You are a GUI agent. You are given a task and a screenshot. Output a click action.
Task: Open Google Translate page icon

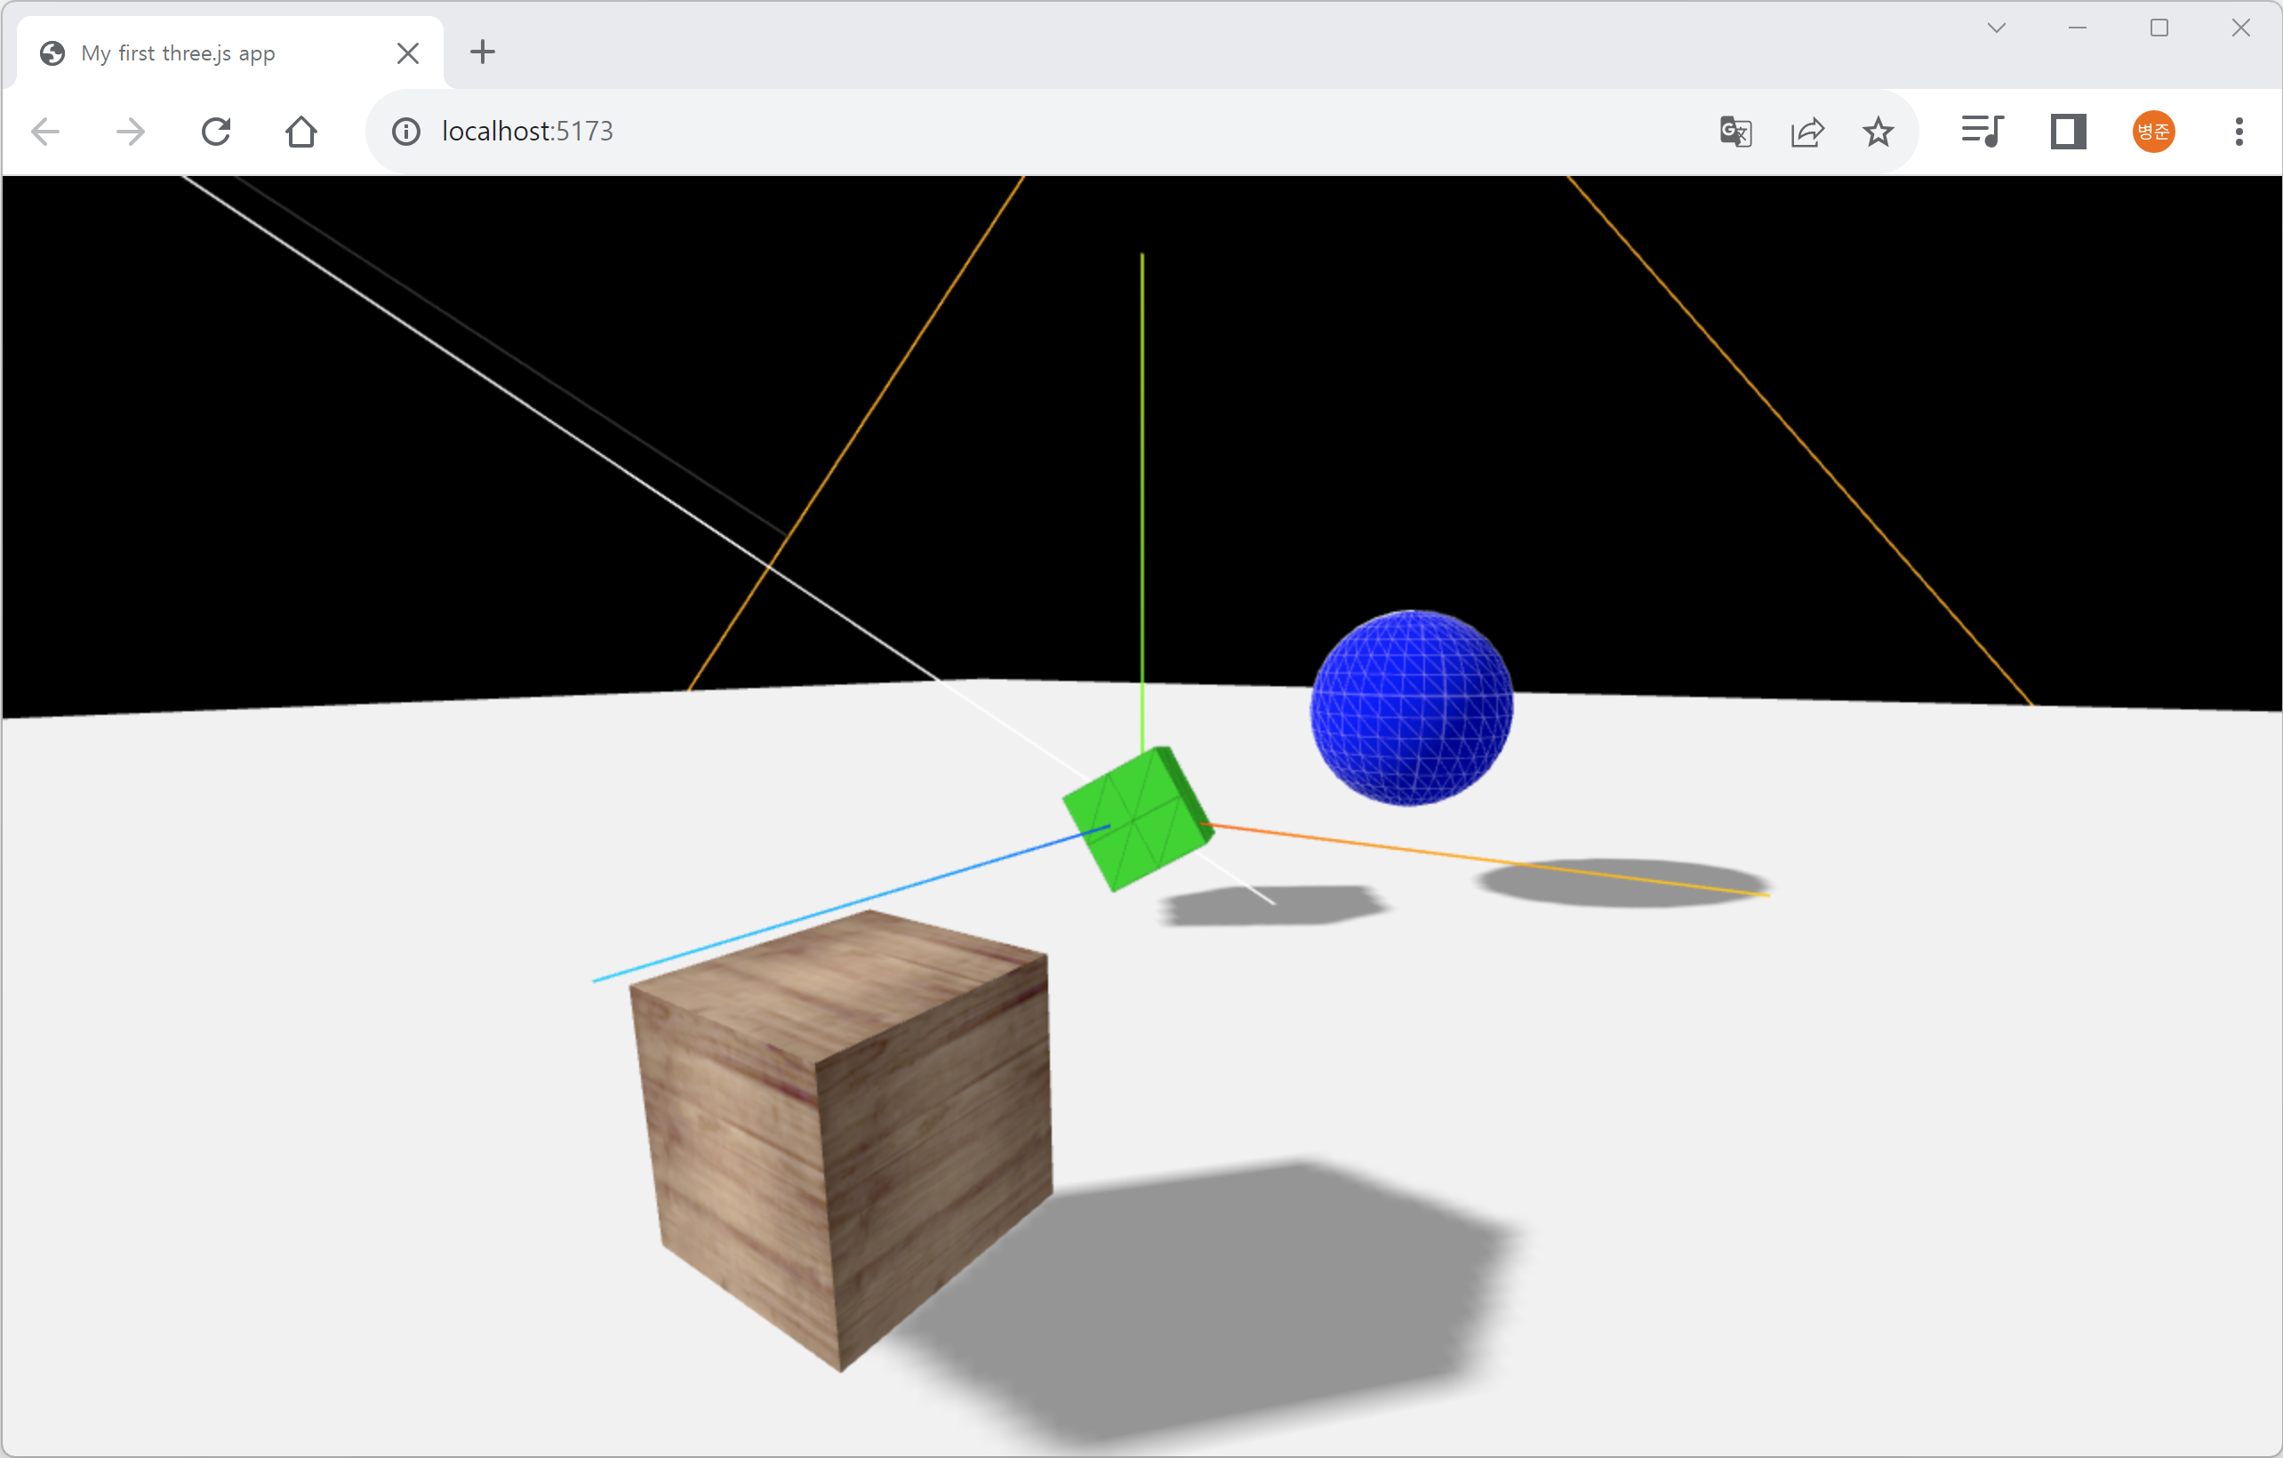pyautogui.click(x=1735, y=132)
